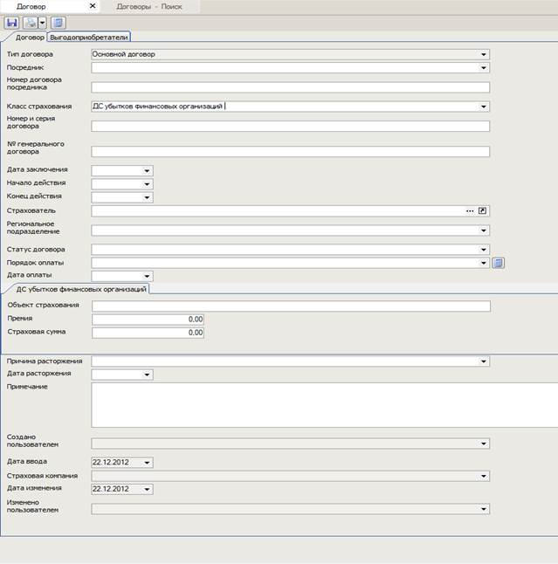
Task: Open the arrow menu beside the Print icon
Action: (42, 23)
